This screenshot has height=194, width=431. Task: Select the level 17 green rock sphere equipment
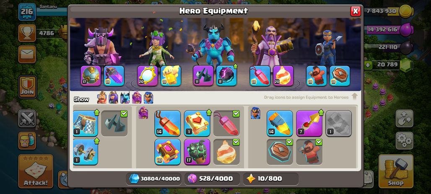(x=197, y=152)
